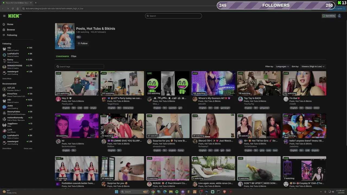This screenshot has height=195, width=347.
Task: Open Following in the sidebar
Action: [12, 35]
